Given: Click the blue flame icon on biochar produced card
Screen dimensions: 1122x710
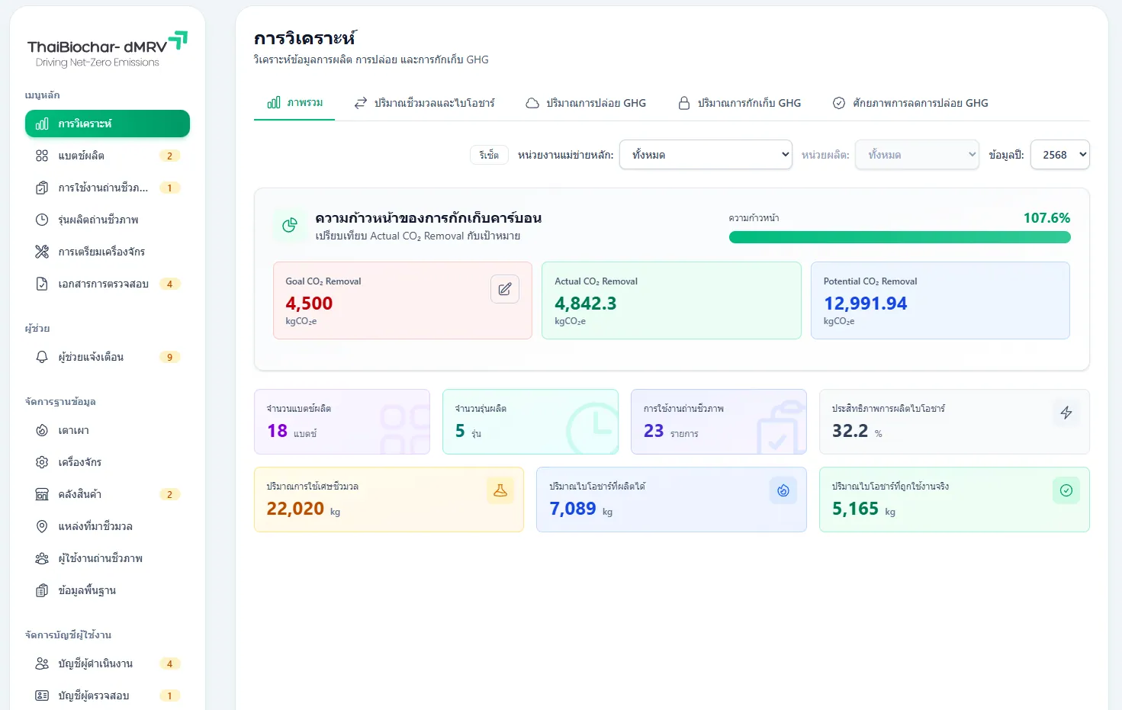Looking at the screenshot, I should click(783, 490).
